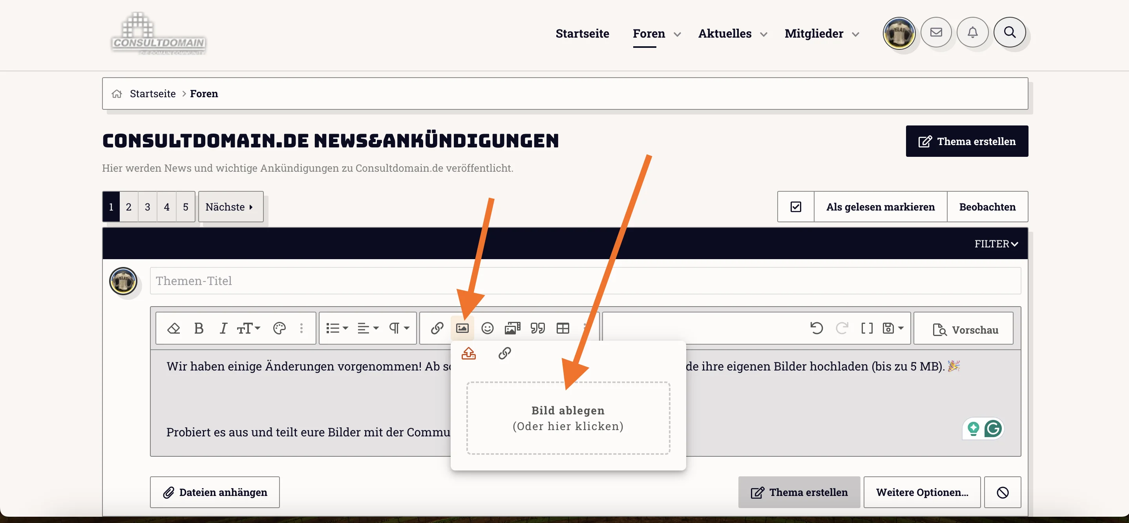Expand the Foren menu chevron
Viewport: 1129px width, 523px height.
[677, 35]
